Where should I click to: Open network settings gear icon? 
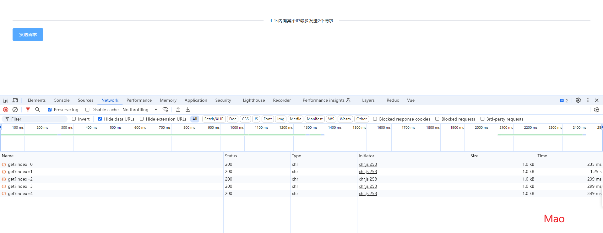click(597, 110)
